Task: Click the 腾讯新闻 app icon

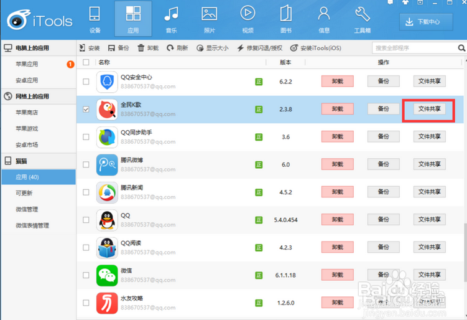Action: point(107,192)
